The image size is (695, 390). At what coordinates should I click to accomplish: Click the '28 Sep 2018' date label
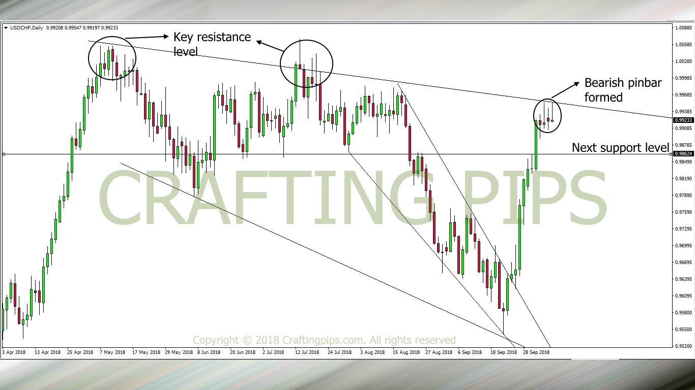pyautogui.click(x=536, y=352)
